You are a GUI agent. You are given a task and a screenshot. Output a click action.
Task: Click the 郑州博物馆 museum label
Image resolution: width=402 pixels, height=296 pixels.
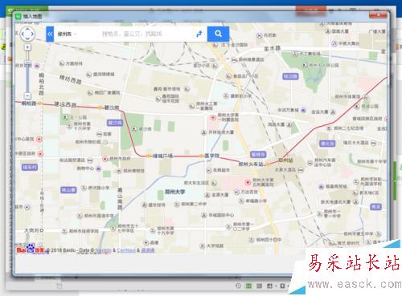point(133,171)
